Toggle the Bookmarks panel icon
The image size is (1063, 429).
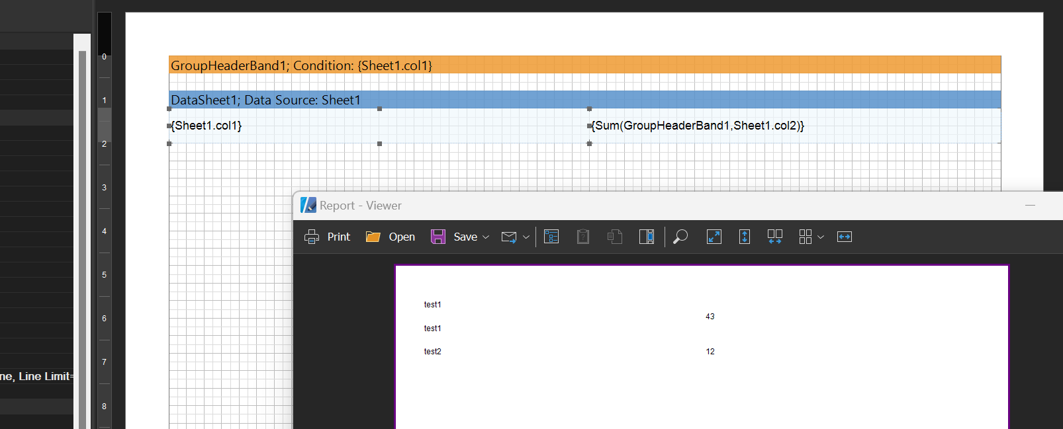coord(551,237)
